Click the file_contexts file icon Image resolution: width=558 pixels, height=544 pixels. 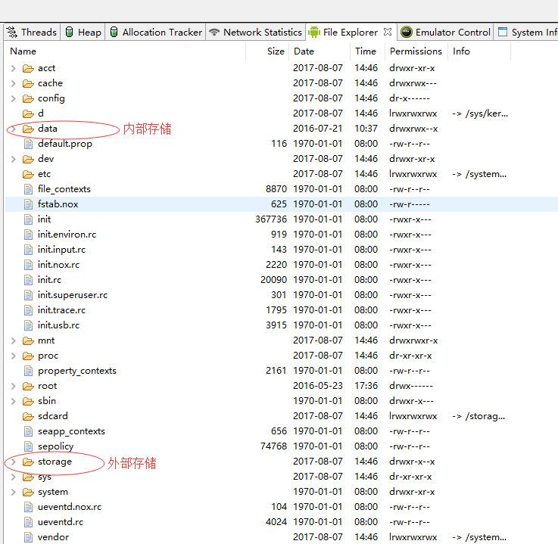pos(28,189)
